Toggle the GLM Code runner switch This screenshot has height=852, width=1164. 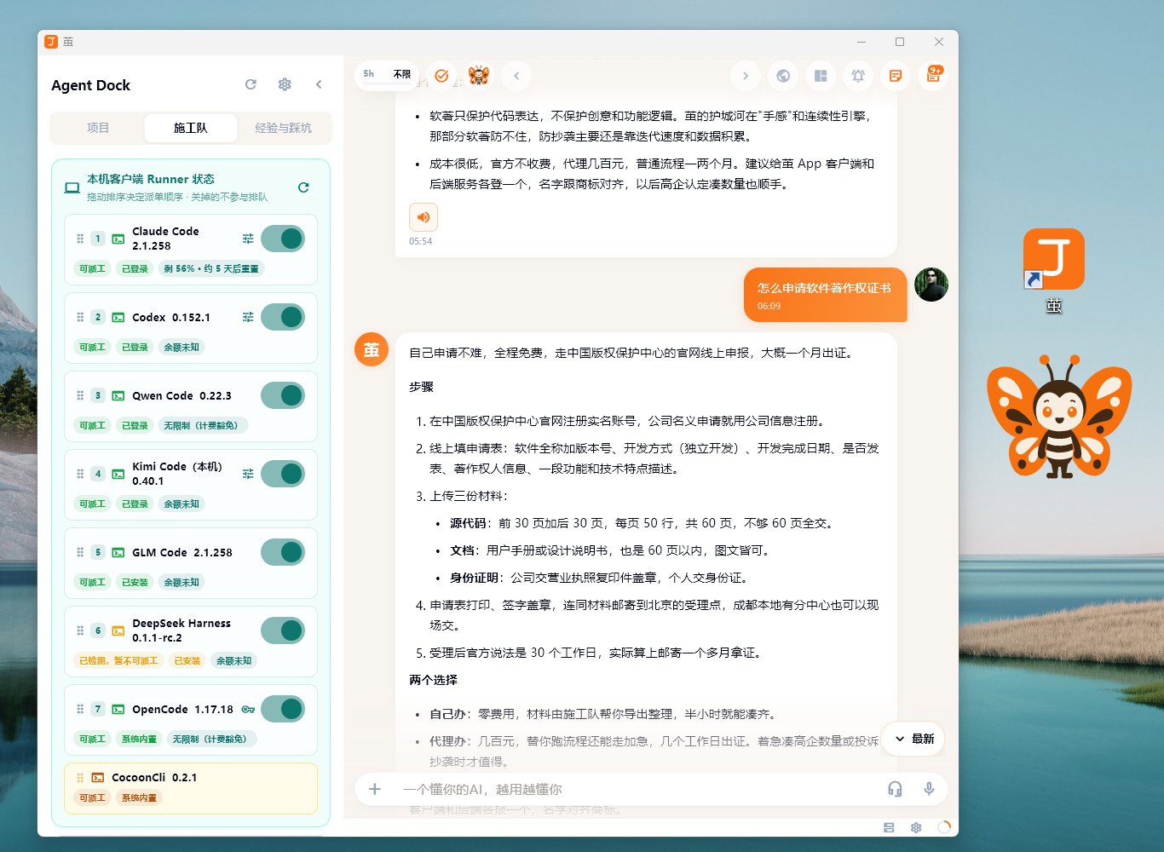click(283, 552)
